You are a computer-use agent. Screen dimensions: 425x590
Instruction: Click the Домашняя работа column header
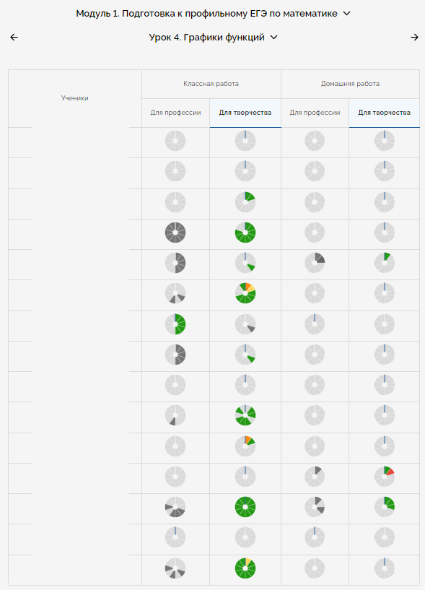[350, 84]
